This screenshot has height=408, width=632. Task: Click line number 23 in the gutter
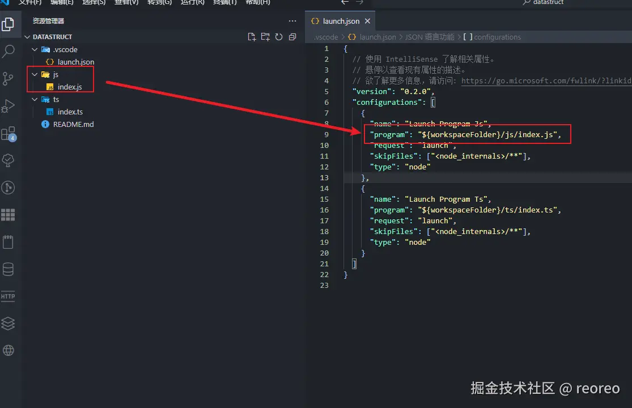tap(324, 285)
